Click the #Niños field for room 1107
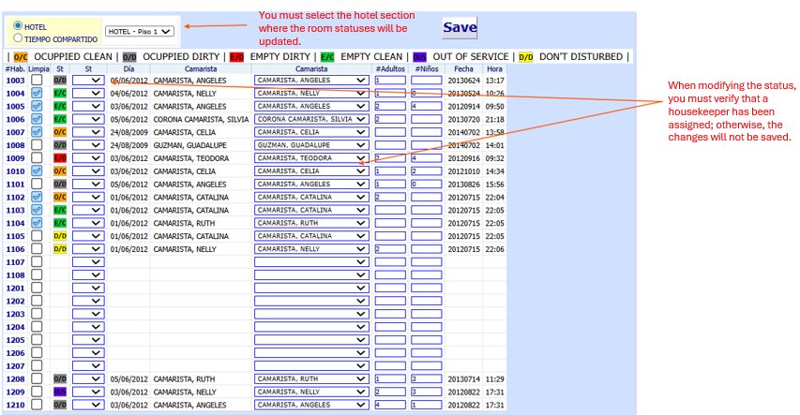 [426, 262]
